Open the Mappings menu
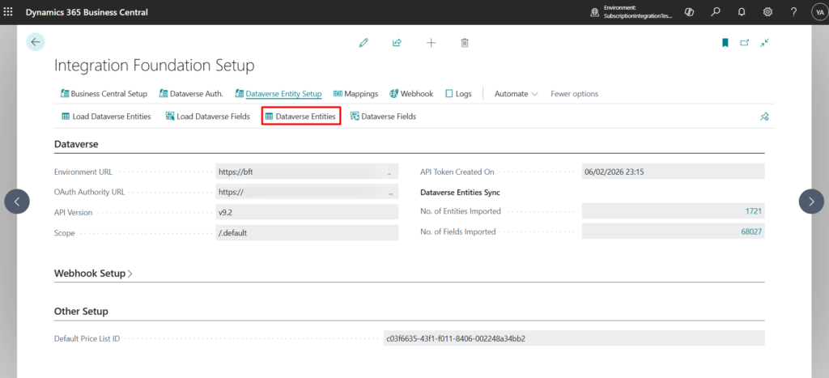Viewport: 829px width, 378px height. (355, 94)
